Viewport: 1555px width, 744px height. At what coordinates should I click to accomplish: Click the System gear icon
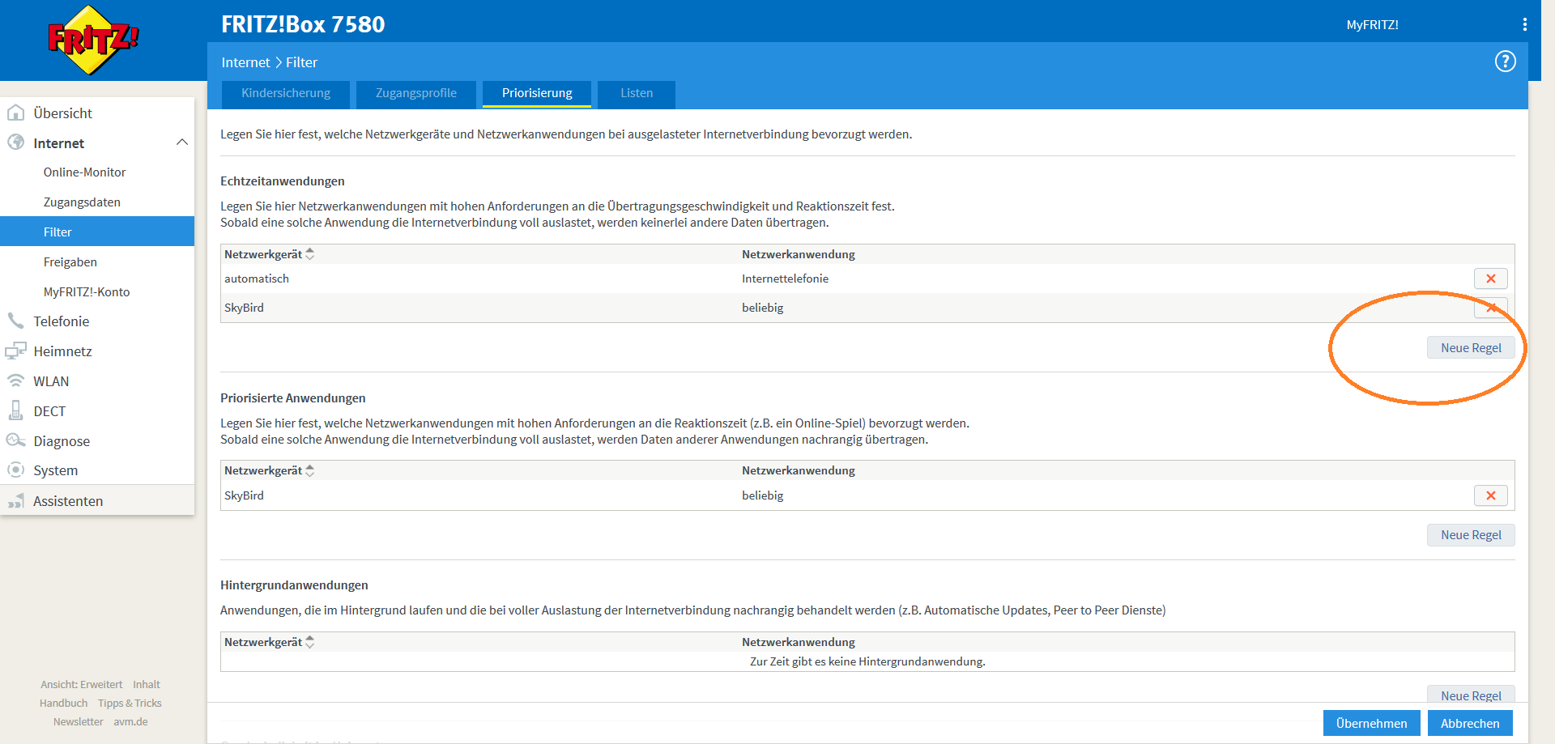[x=15, y=470]
